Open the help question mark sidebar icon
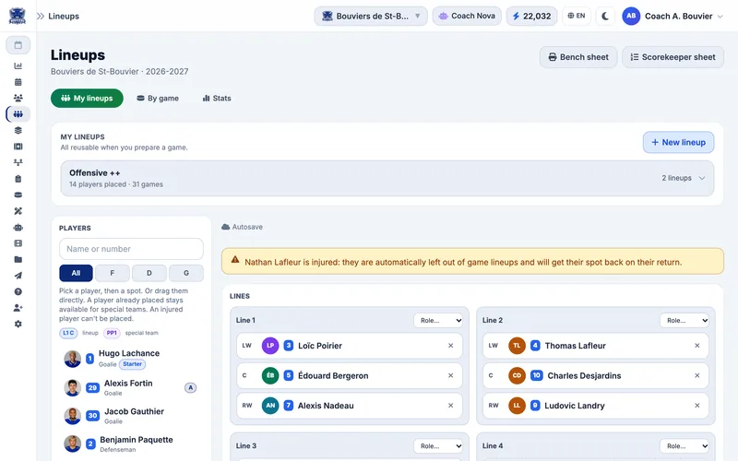The image size is (738, 461). [18, 291]
